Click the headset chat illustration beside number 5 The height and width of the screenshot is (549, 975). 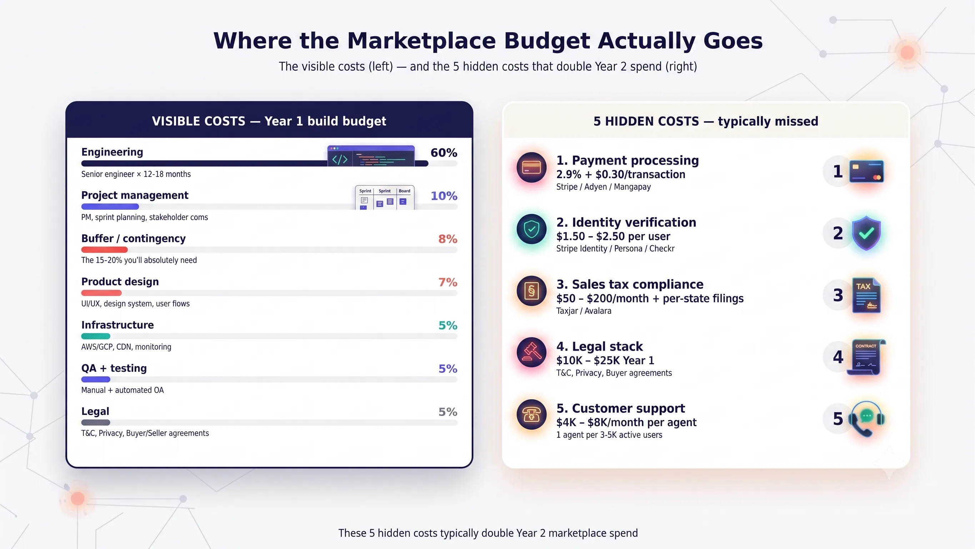[x=866, y=419]
